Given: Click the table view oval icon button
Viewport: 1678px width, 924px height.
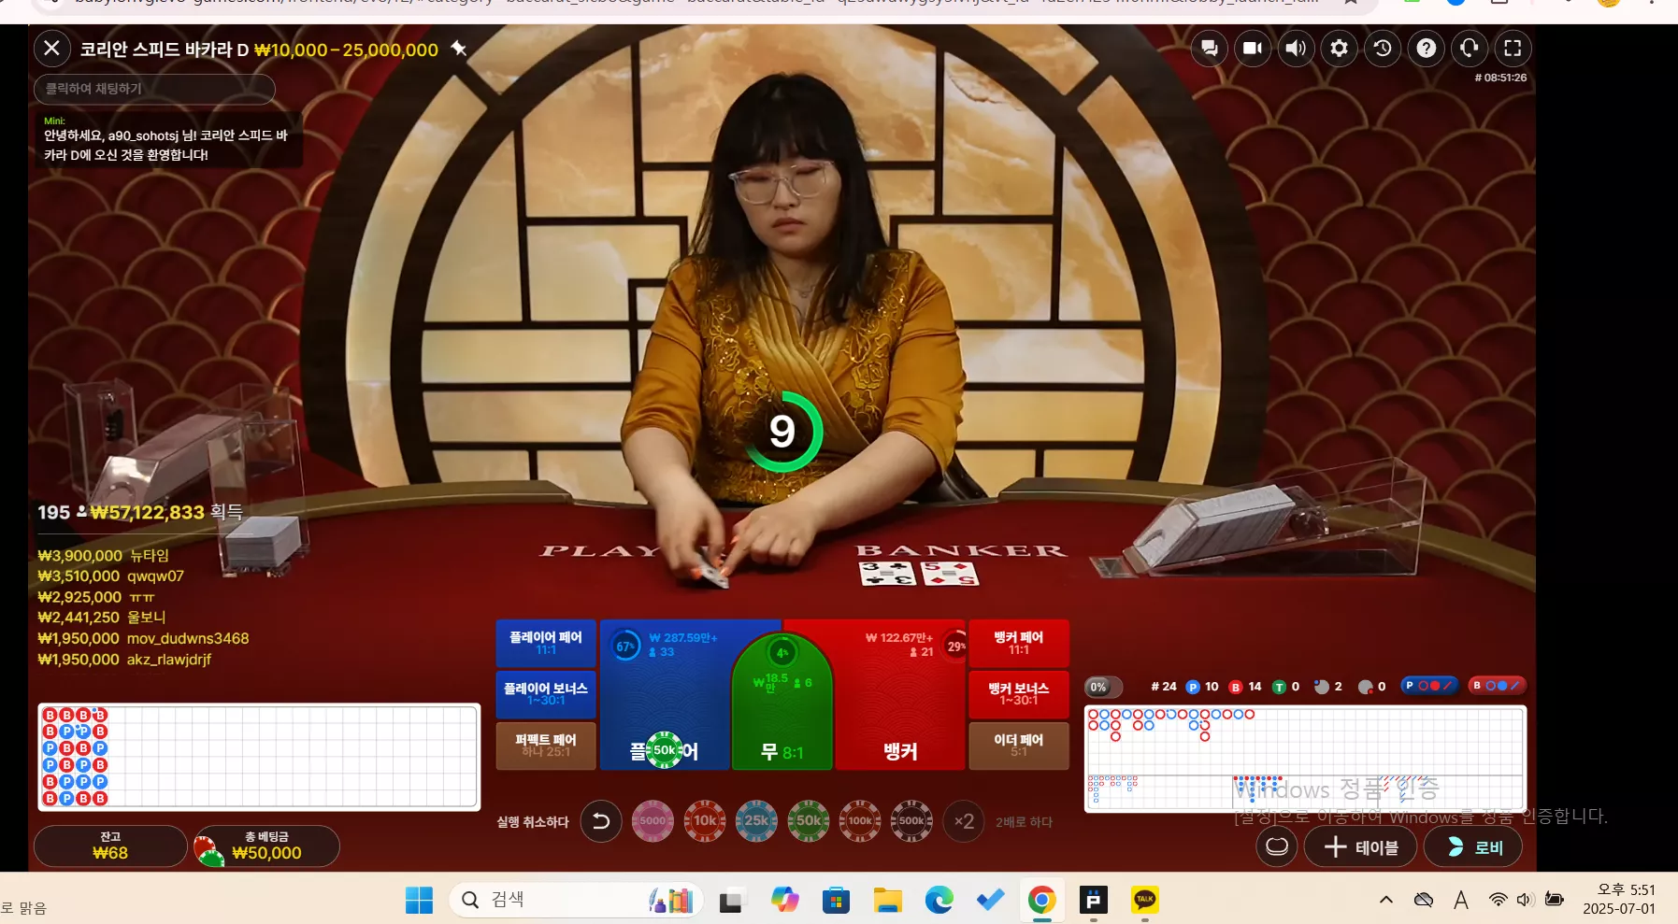Looking at the screenshot, I should coord(1276,846).
